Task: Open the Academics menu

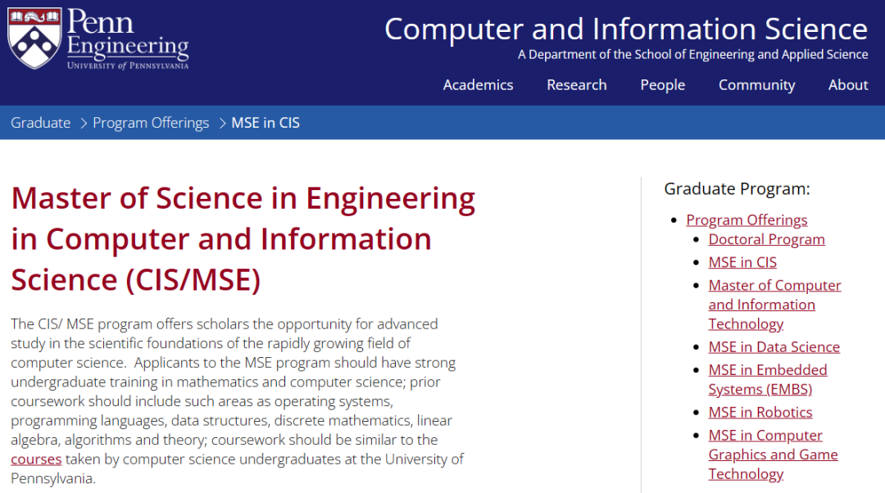Action: pyautogui.click(x=478, y=85)
